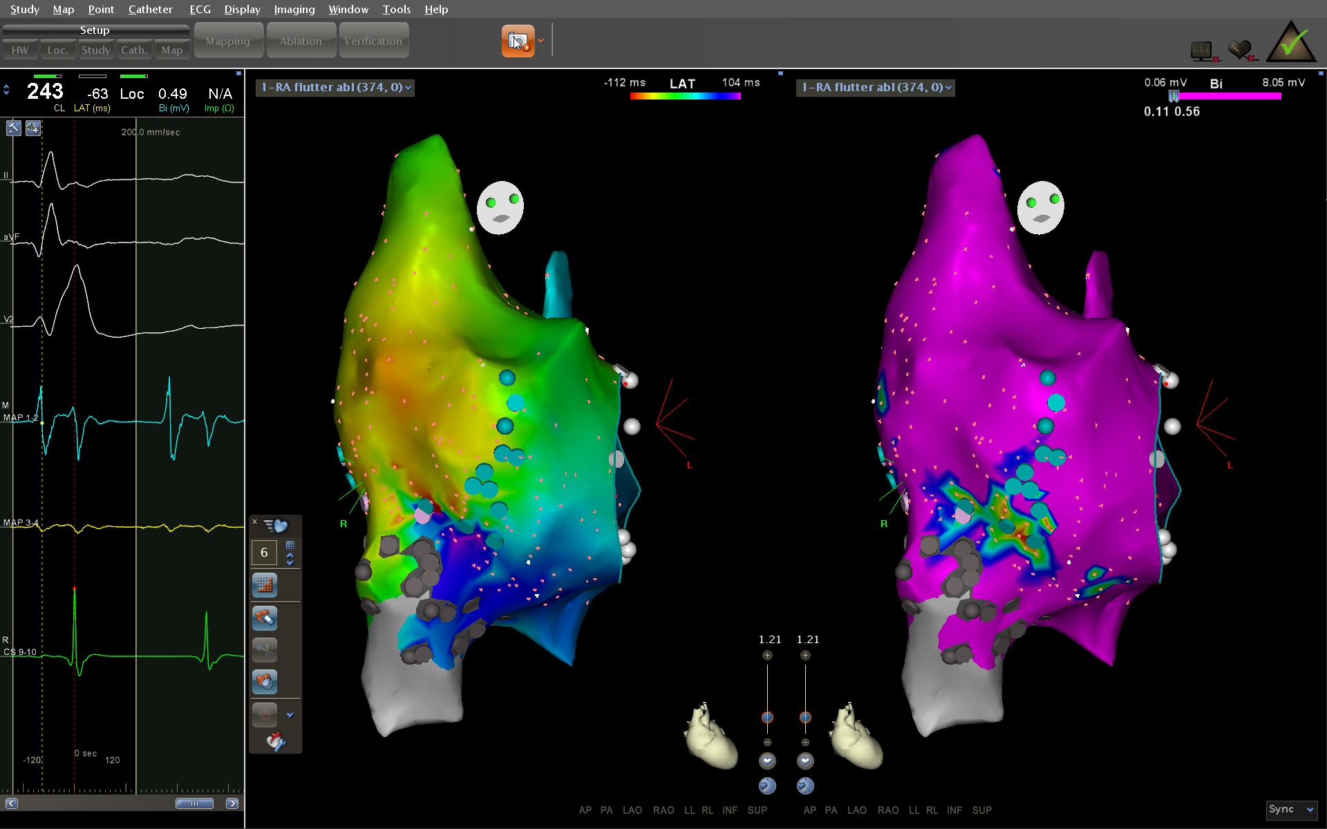The image size is (1327, 829).
Task: Click the left map zoom slider handle
Action: 767,717
